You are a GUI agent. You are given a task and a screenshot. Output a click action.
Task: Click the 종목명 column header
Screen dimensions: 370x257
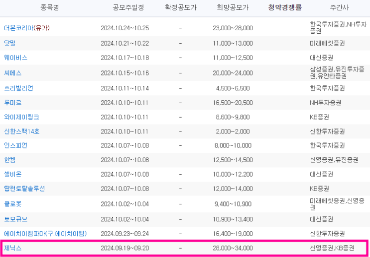click(x=50, y=7)
